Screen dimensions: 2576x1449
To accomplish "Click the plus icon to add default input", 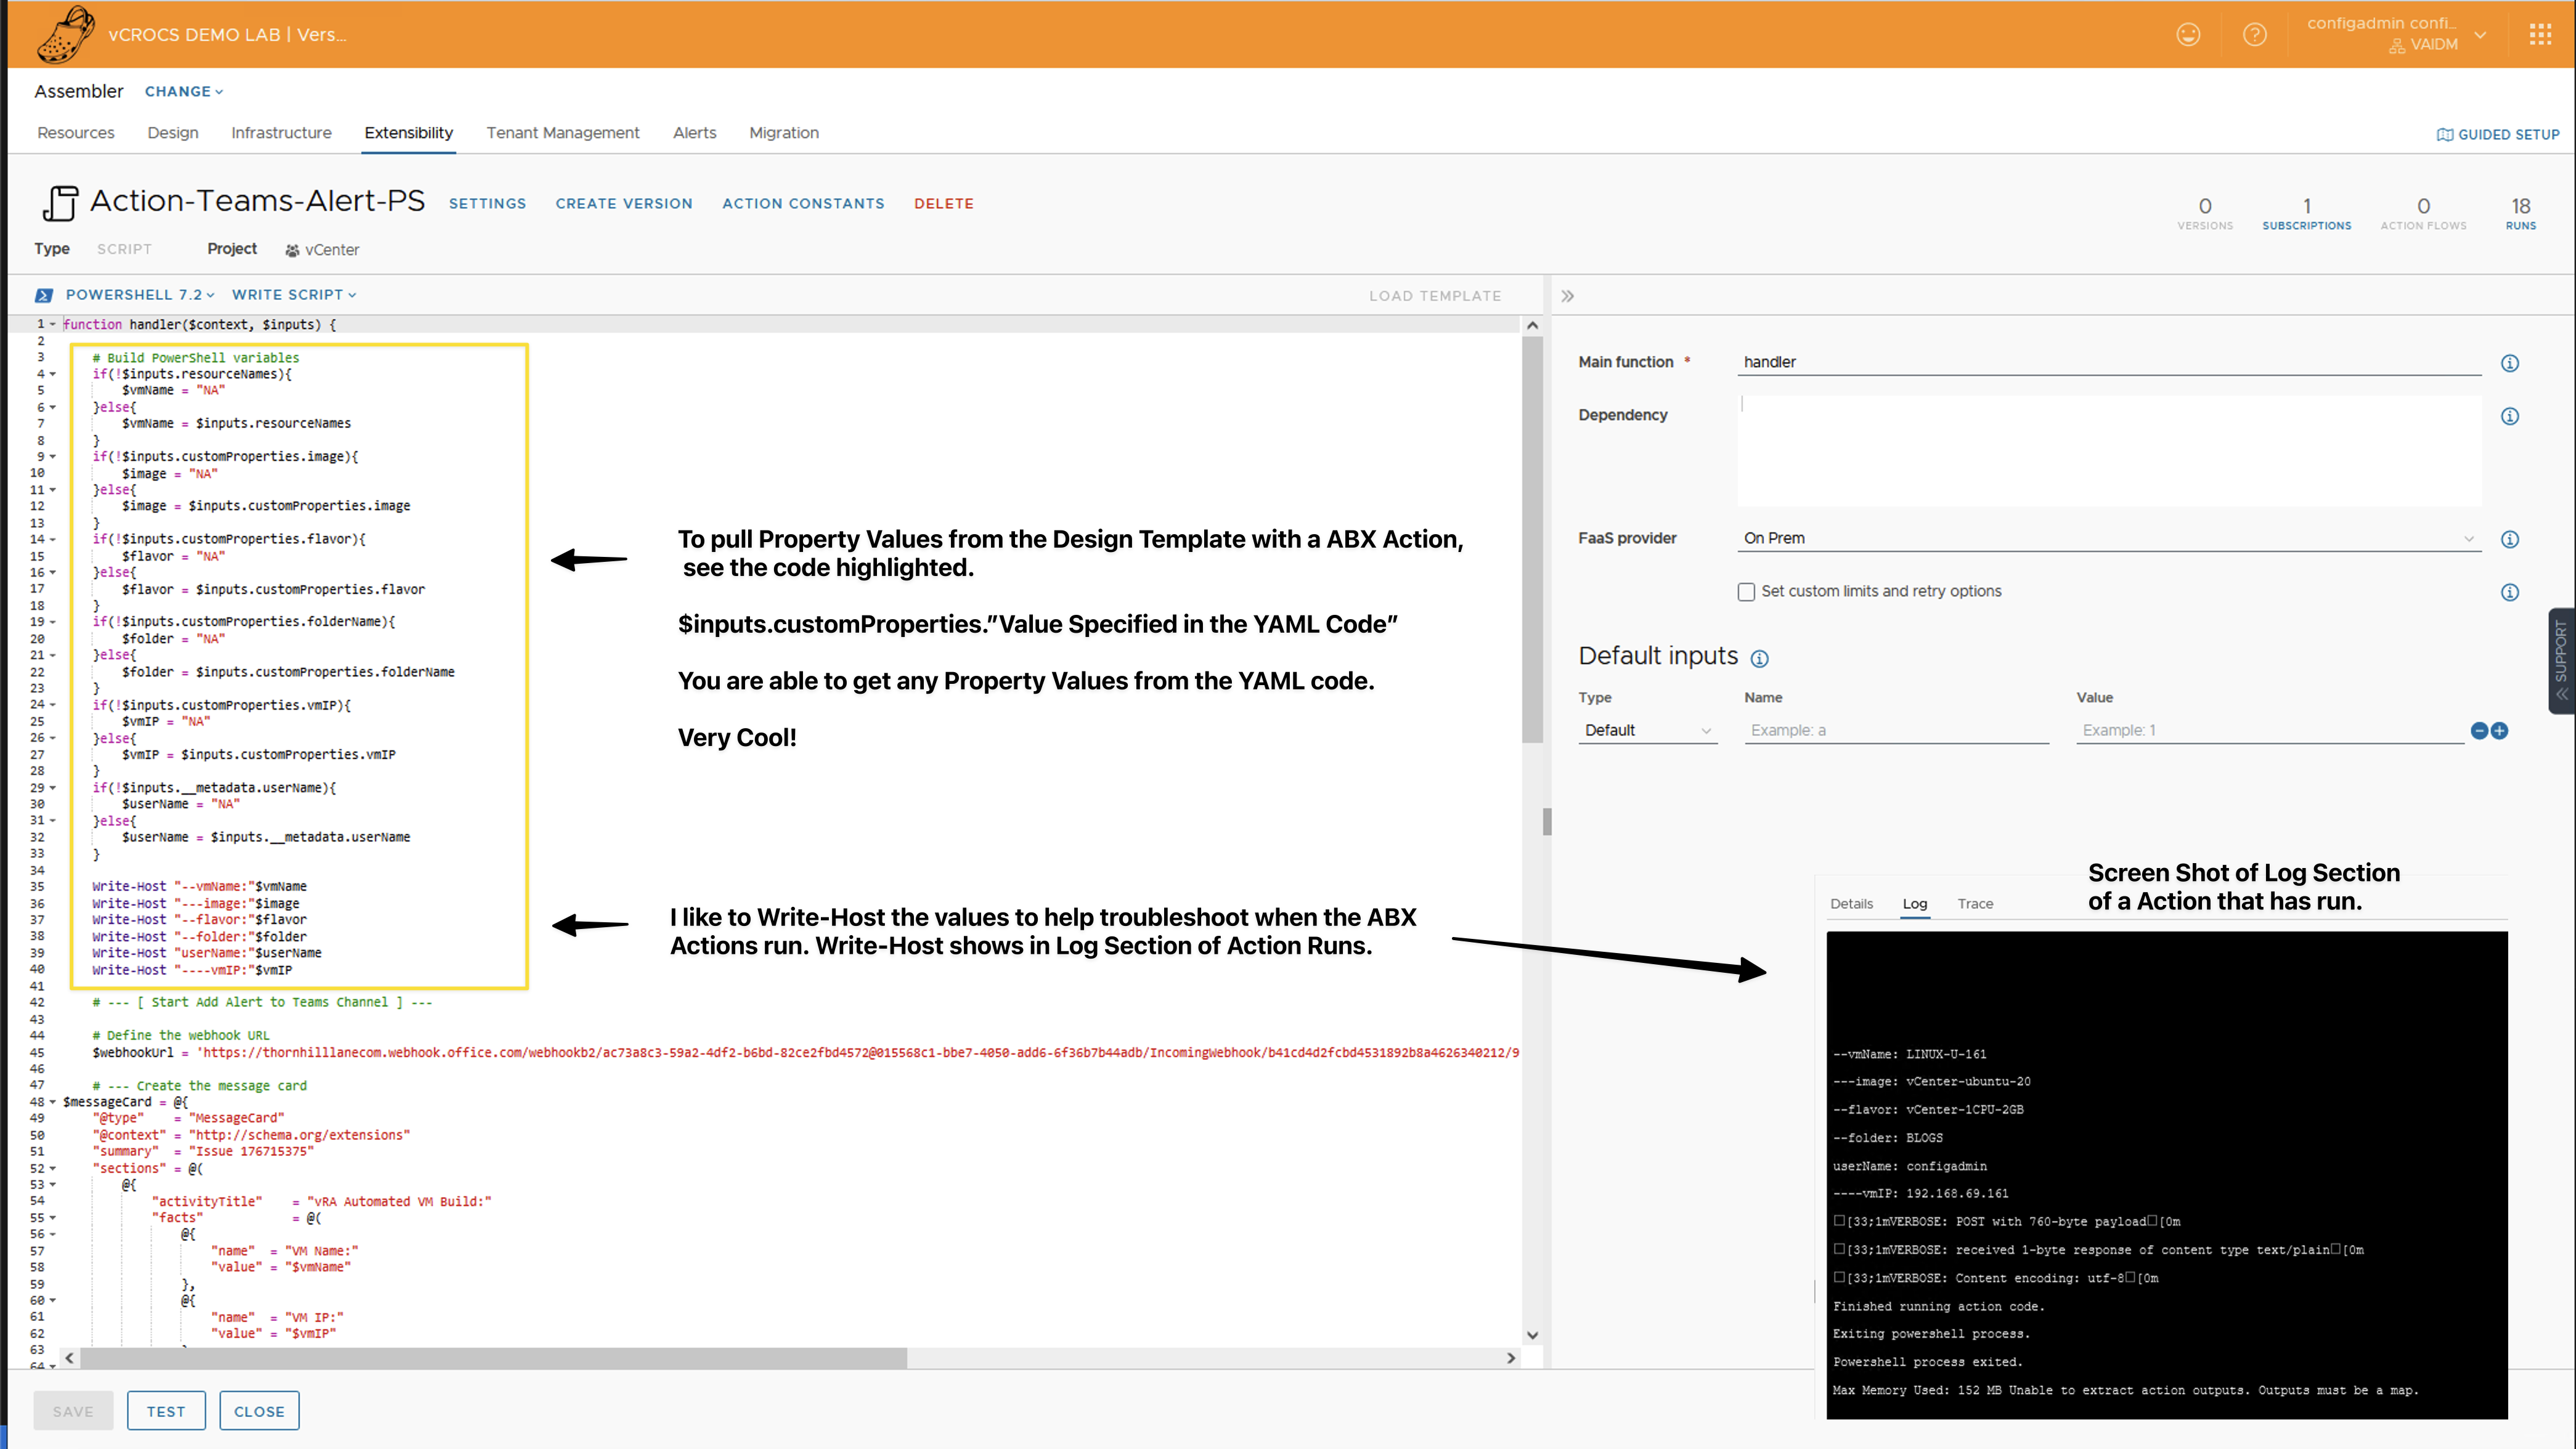I will (2500, 731).
